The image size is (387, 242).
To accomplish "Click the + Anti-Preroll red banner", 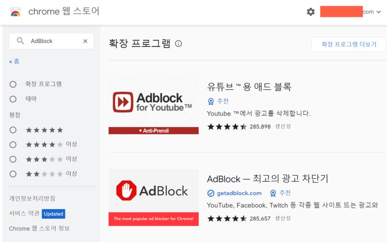I will click(x=153, y=130).
